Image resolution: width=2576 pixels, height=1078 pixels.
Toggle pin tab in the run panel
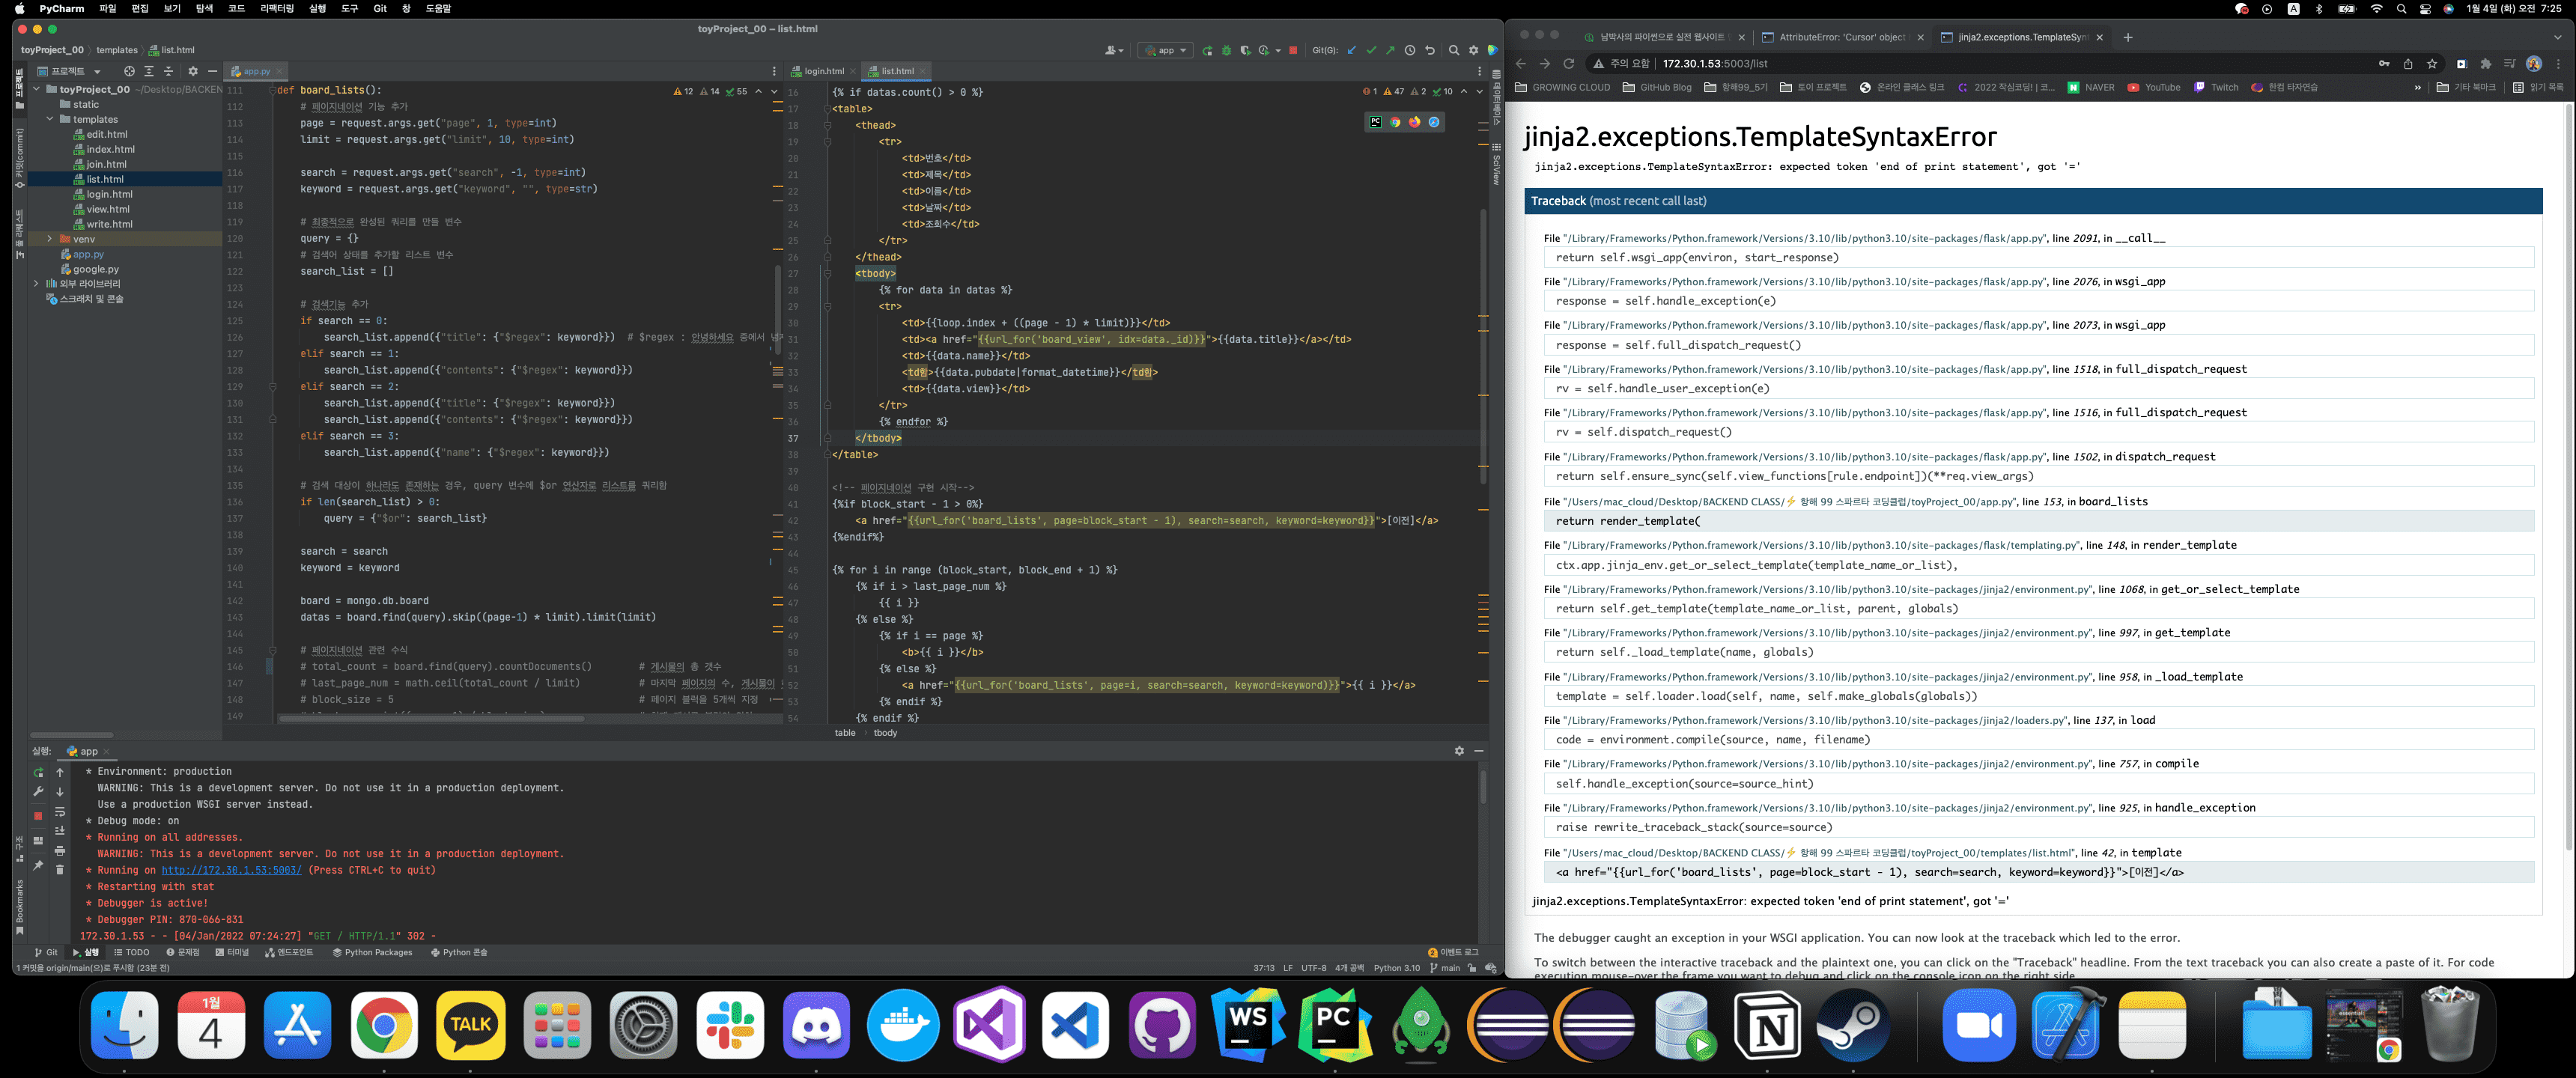point(38,865)
